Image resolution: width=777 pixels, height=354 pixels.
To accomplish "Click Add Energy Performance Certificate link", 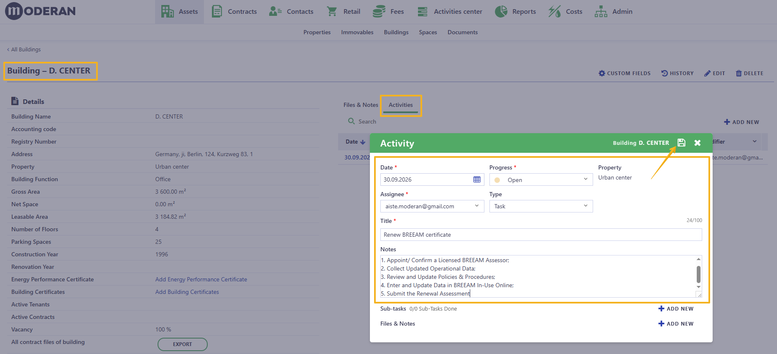I will [201, 279].
